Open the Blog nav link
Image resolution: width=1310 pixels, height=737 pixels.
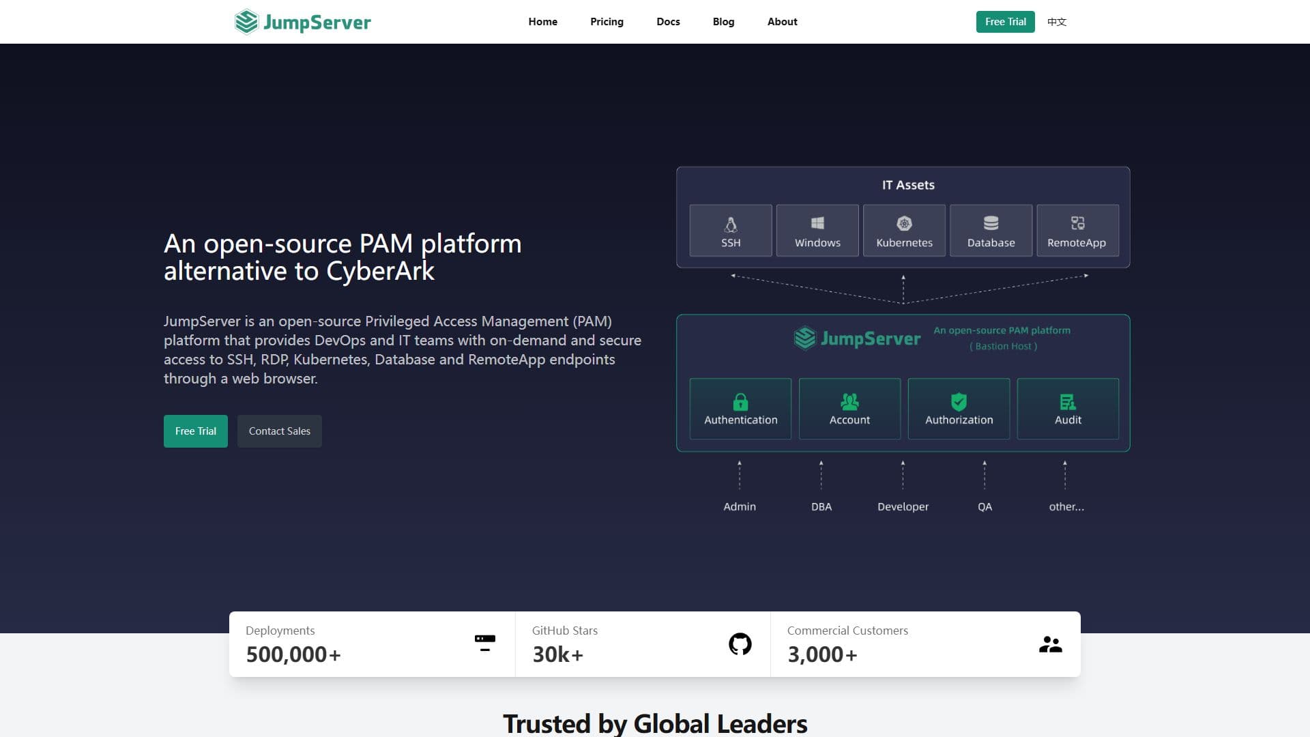(723, 22)
